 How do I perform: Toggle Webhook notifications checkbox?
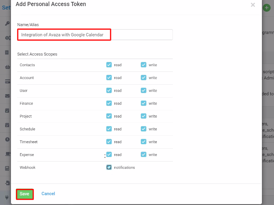109,167
